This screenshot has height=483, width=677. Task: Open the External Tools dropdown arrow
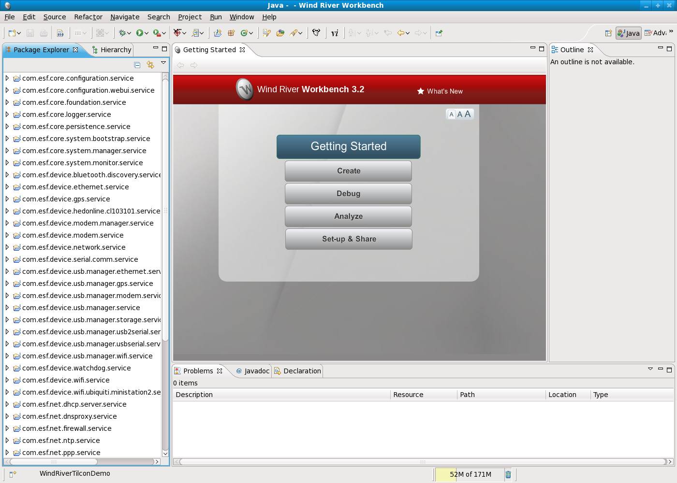pyautogui.click(x=163, y=33)
